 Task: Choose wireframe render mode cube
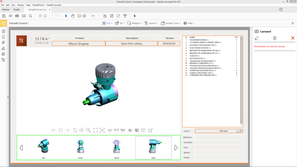coord(143,130)
